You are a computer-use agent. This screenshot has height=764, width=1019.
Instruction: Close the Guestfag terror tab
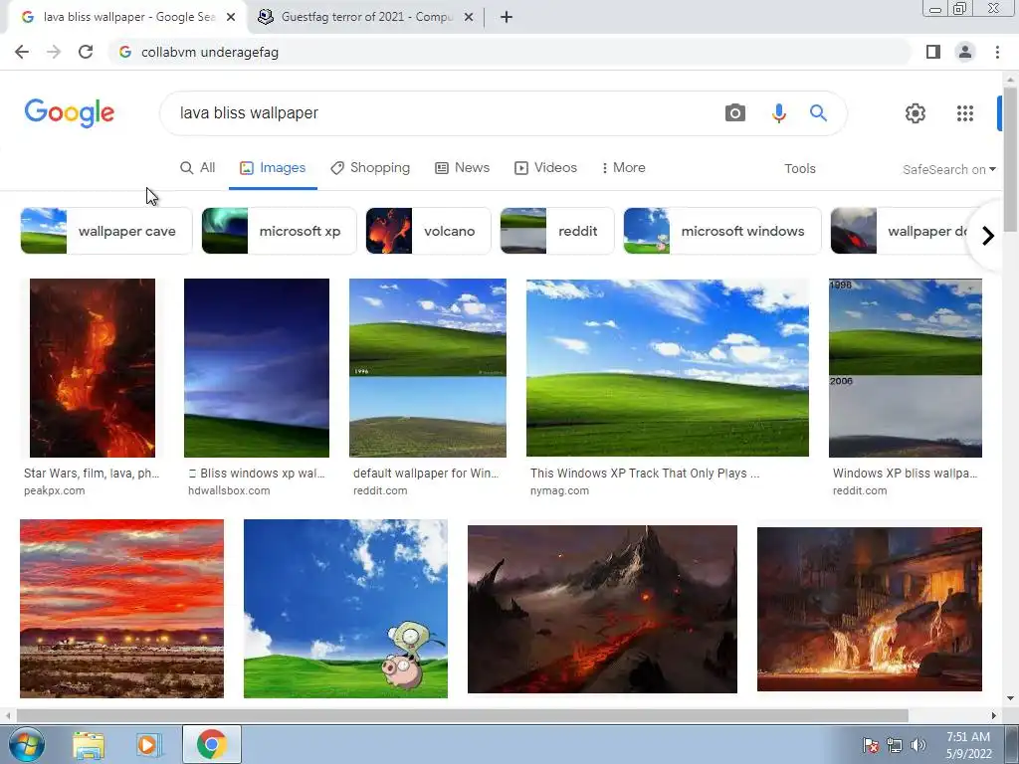[469, 17]
